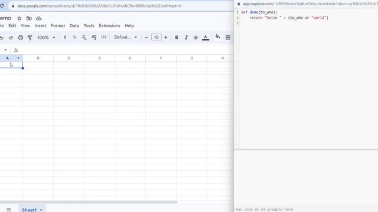Format selection as currency

pyautogui.click(x=65, y=38)
